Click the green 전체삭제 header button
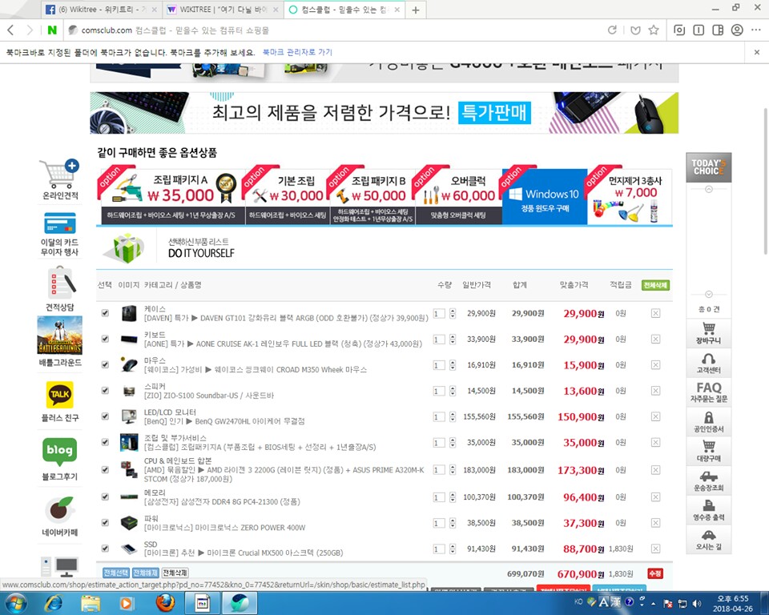 [x=655, y=285]
